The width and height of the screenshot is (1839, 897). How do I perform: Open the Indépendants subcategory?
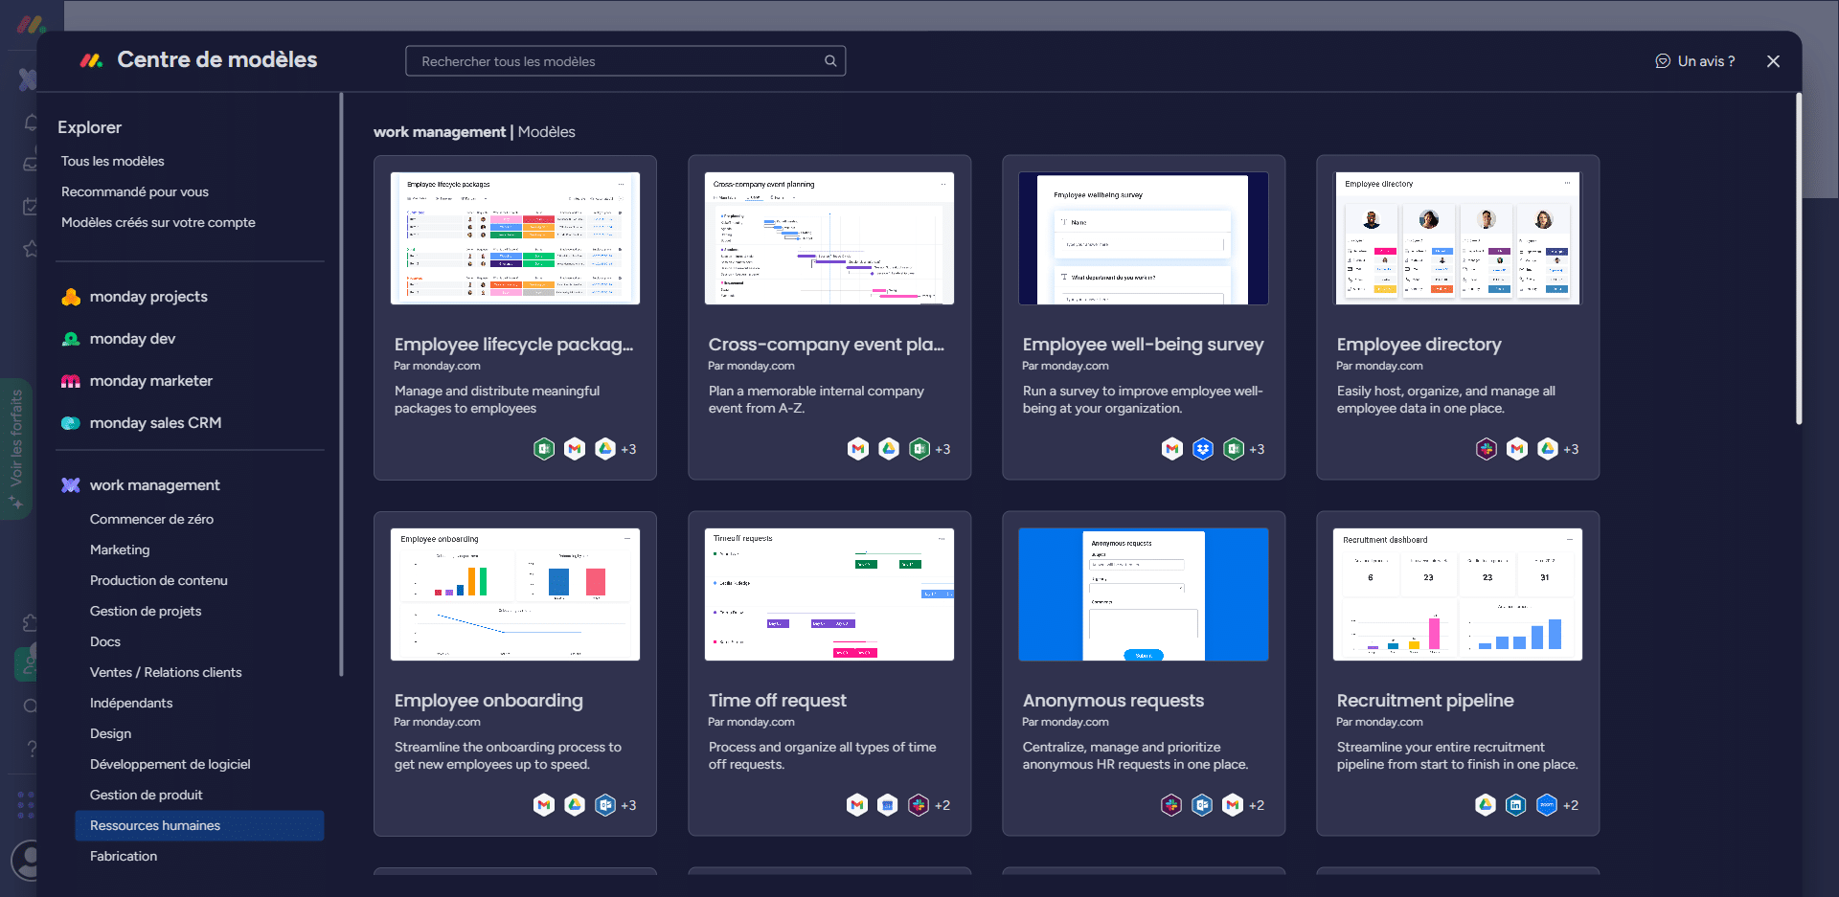point(131,703)
